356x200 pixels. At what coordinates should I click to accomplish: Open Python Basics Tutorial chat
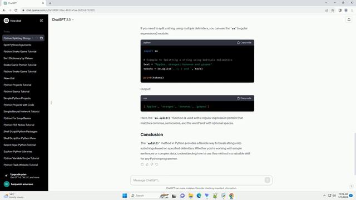coord(17,92)
